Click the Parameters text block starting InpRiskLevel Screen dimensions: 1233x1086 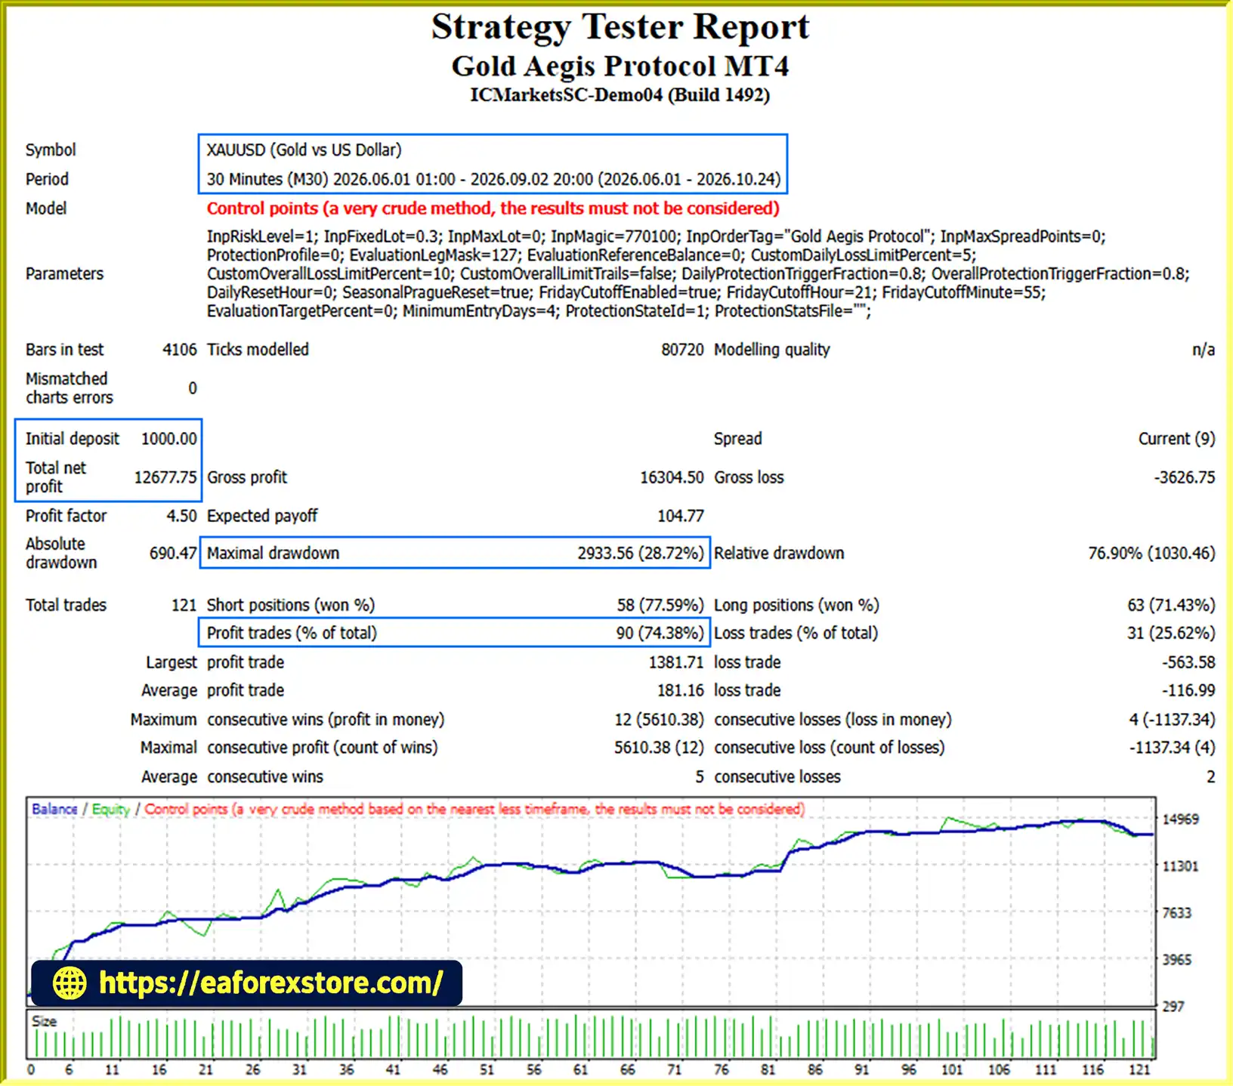tap(698, 273)
